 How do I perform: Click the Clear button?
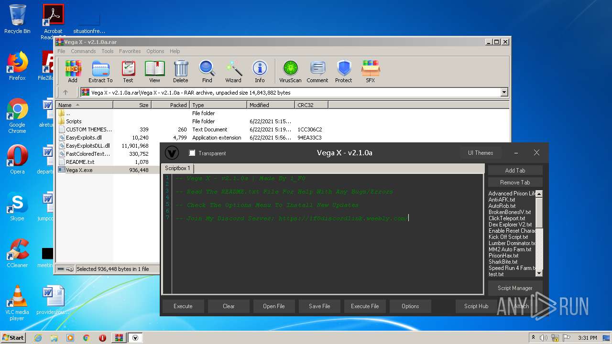tap(229, 306)
